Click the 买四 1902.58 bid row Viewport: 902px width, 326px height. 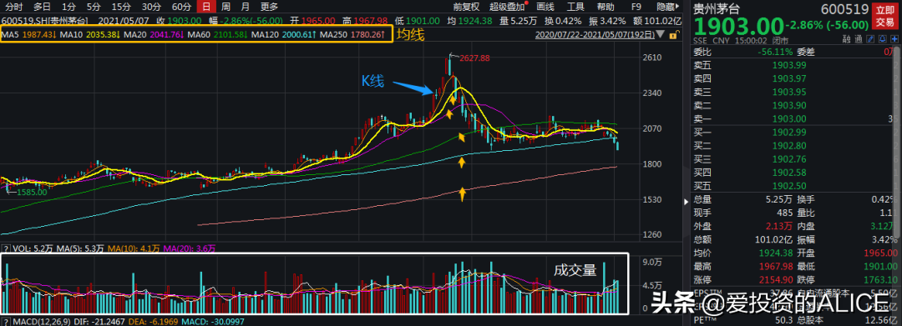point(793,173)
